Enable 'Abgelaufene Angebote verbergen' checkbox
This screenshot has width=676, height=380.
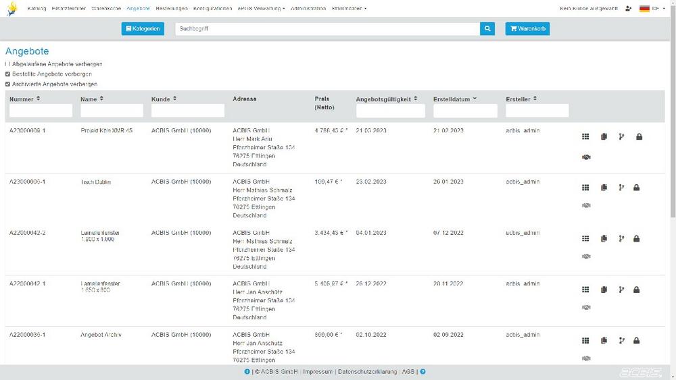[7, 64]
